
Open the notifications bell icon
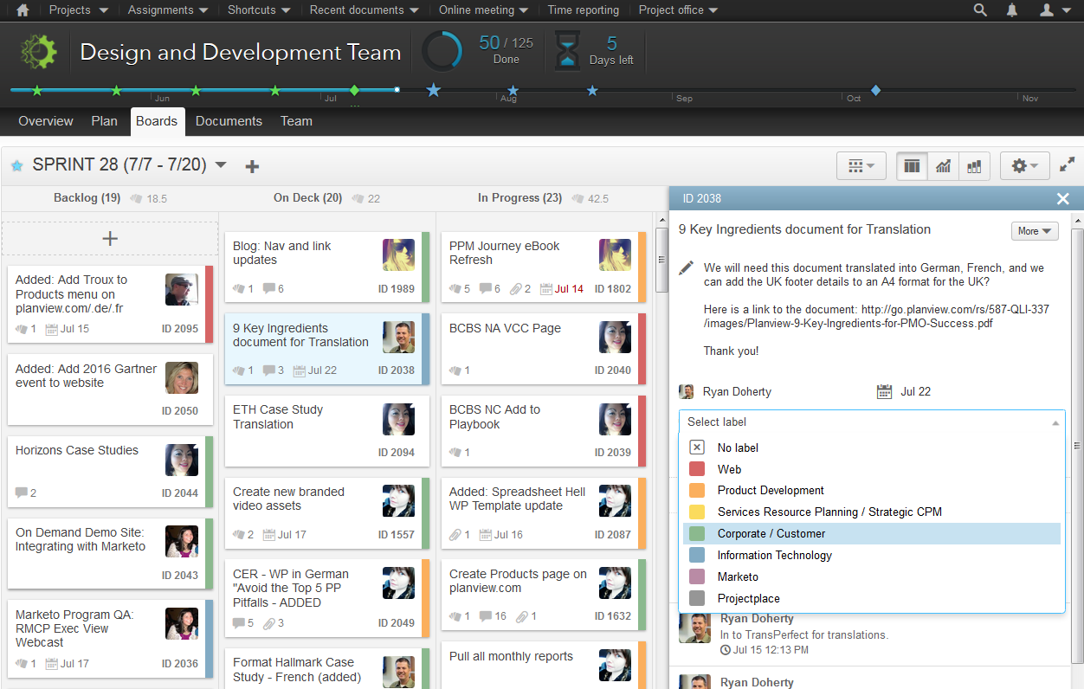coord(1012,10)
